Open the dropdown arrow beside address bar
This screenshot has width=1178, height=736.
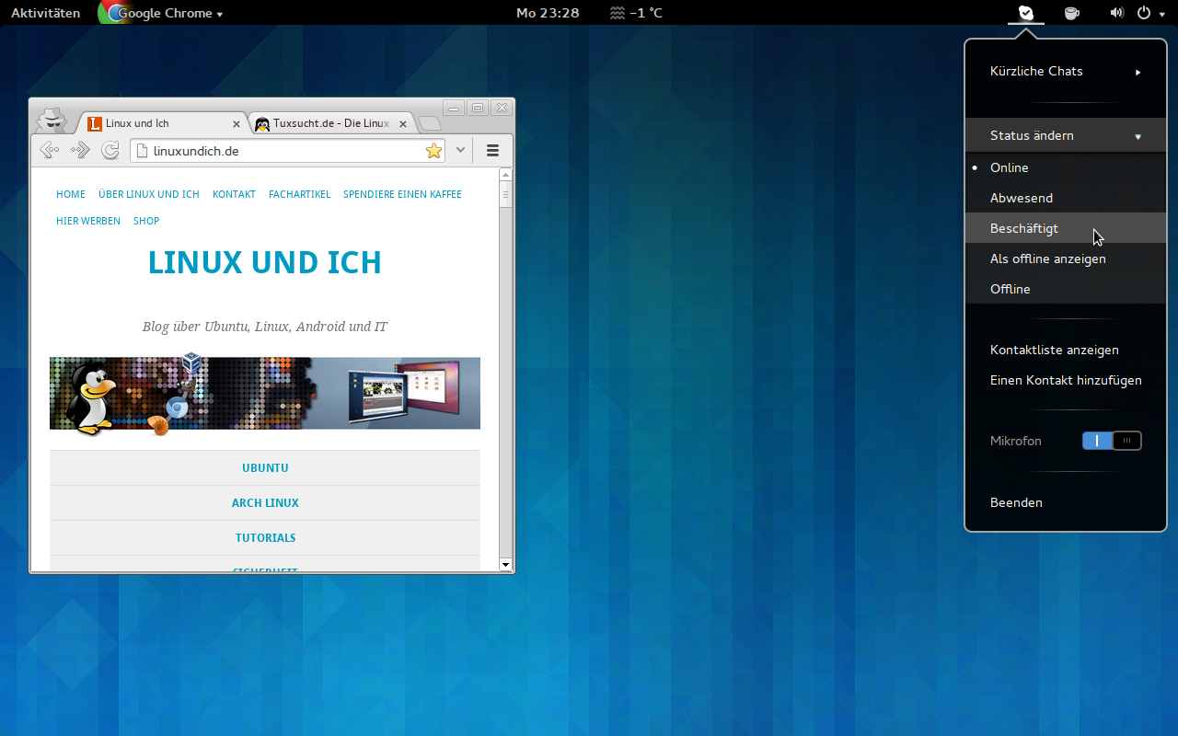(460, 150)
